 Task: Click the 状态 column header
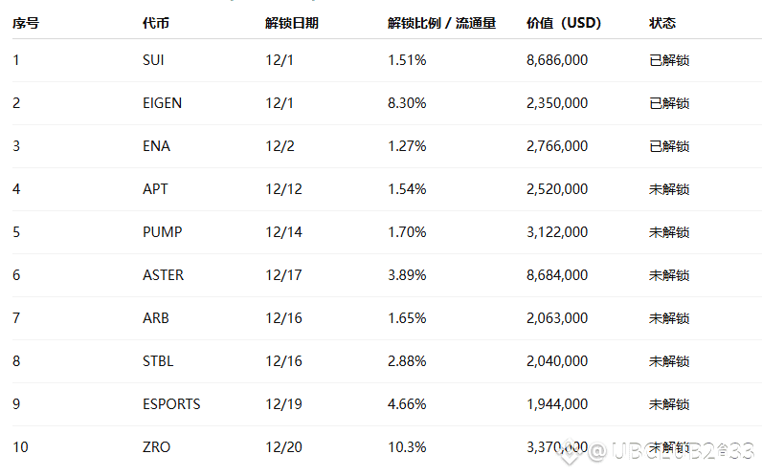tap(661, 23)
